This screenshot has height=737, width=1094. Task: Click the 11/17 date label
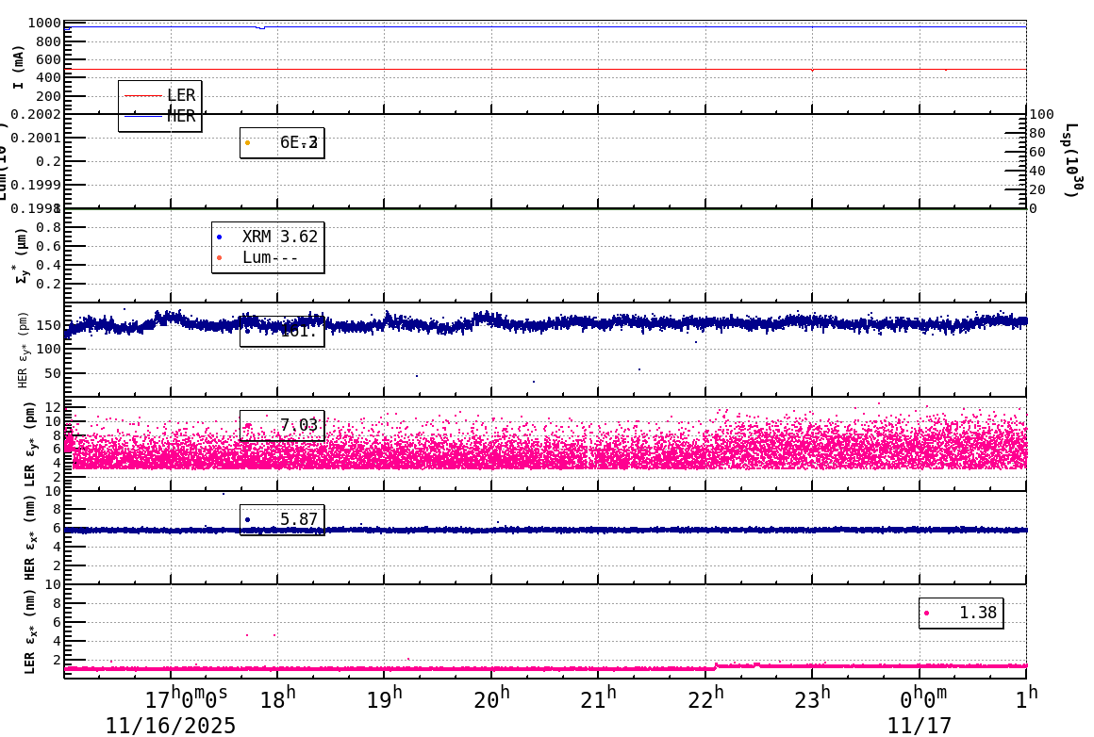tap(919, 725)
